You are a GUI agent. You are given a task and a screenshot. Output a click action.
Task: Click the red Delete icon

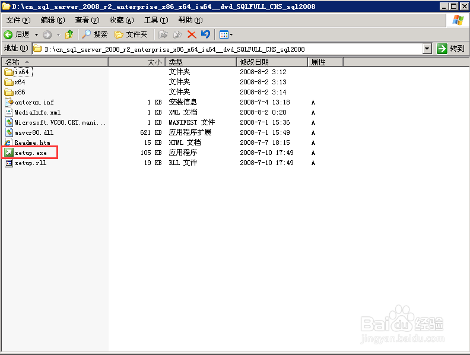tap(192, 35)
